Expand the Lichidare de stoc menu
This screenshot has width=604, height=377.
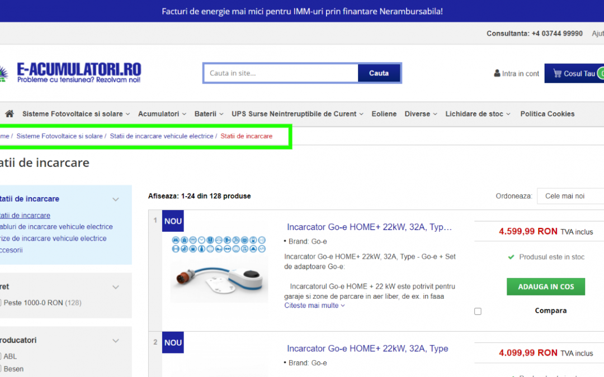point(478,114)
